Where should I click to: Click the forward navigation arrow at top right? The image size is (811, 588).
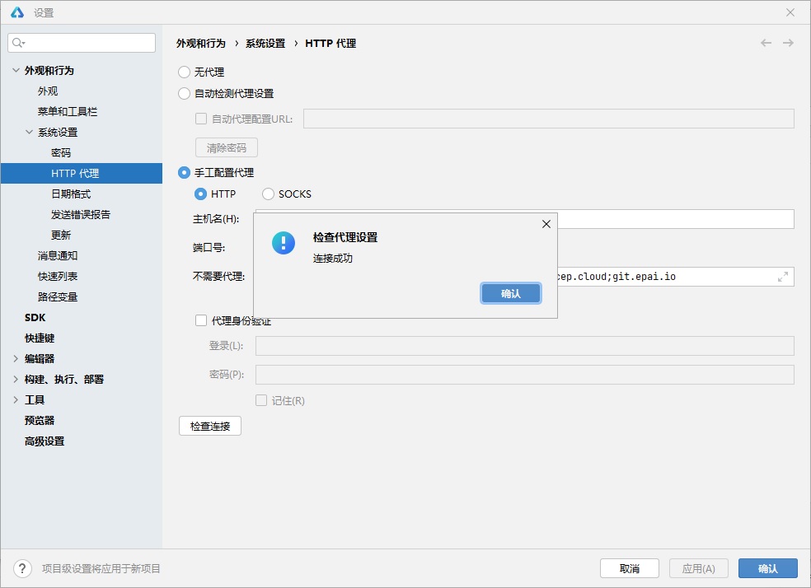click(x=788, y=43)
